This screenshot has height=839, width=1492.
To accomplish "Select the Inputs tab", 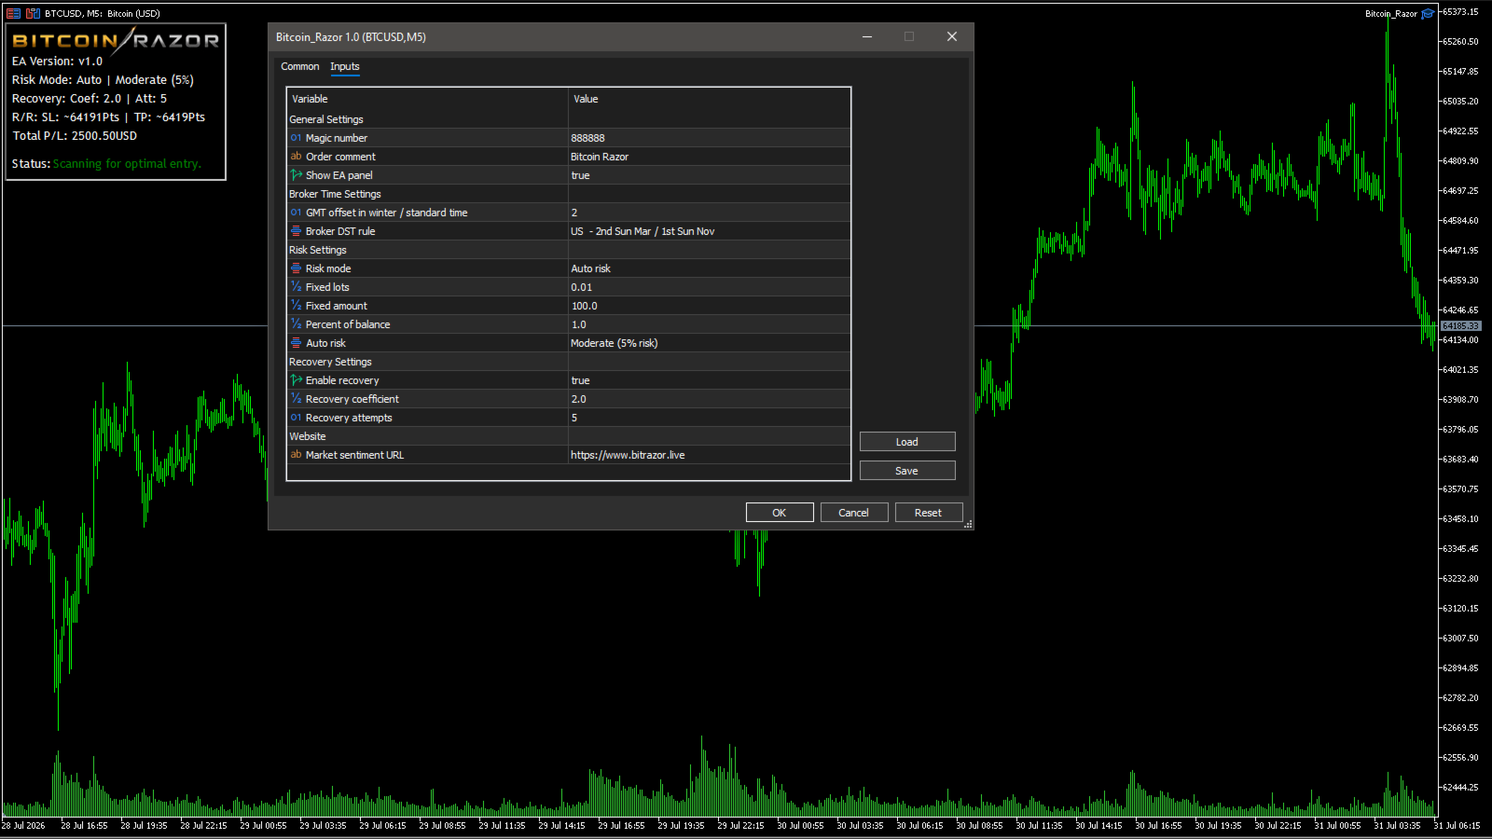I will (345, 66).
